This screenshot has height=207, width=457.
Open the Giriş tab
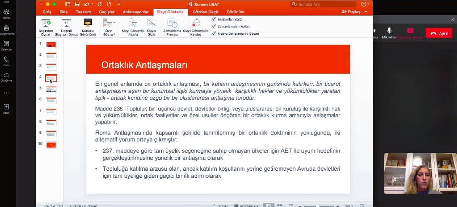pos(47,12)
